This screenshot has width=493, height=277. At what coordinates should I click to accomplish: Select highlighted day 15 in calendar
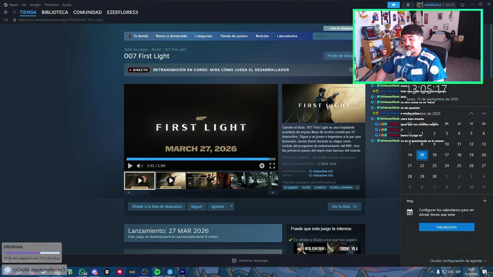422,155
